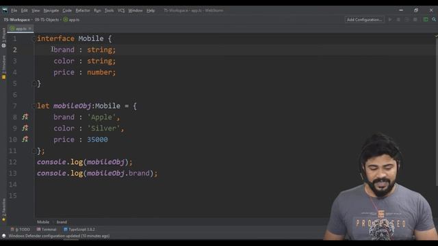Open the Navigate menu
The height and width of the screenshot is (246, 438).
tap(51, 11)
